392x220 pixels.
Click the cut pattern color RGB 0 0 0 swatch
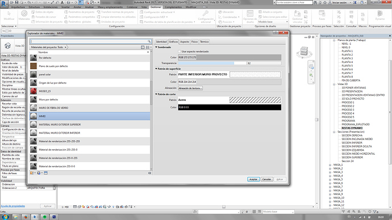click(x=230, y=107)
